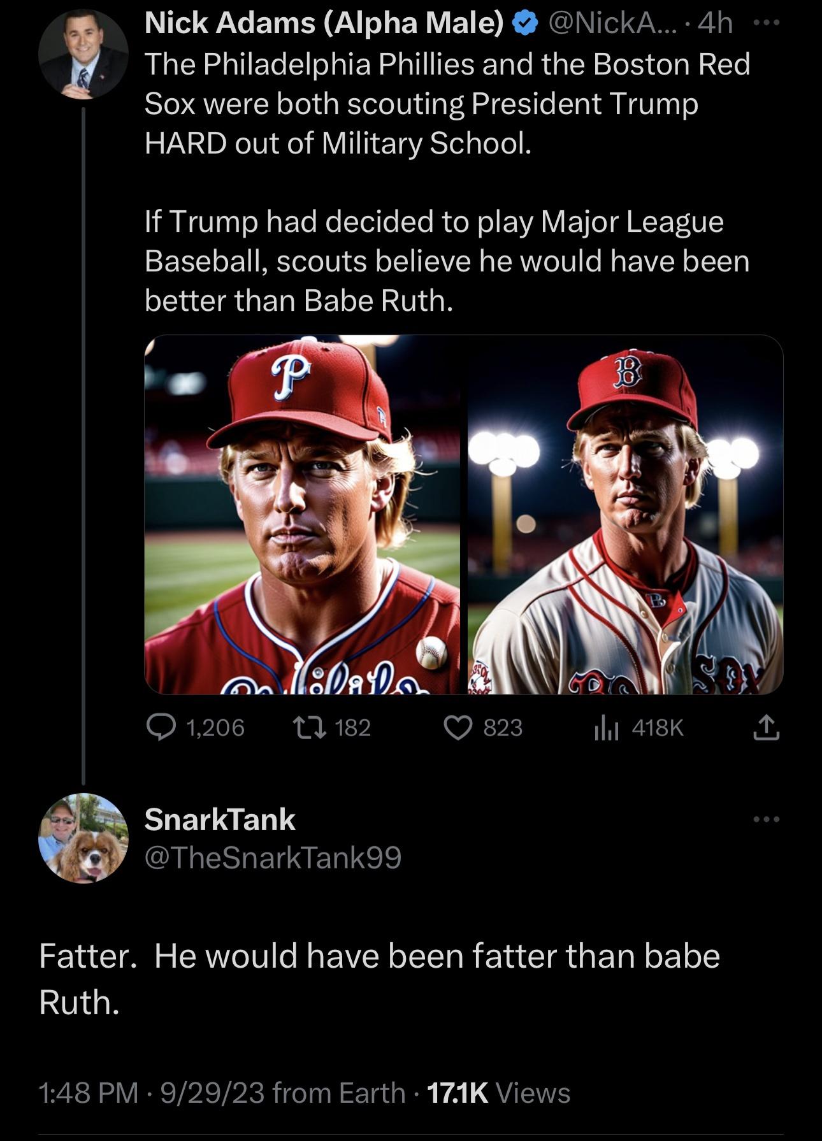The width and height of the screenshot is (822, 1141).
Task: Like the tweet with the heart icon
Action: [458, 727]
